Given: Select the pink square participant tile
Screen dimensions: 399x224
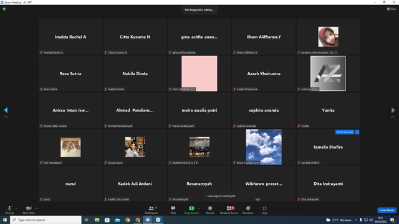Looking at the screenshot, I should pyautogui.click(x=199, y=73).
